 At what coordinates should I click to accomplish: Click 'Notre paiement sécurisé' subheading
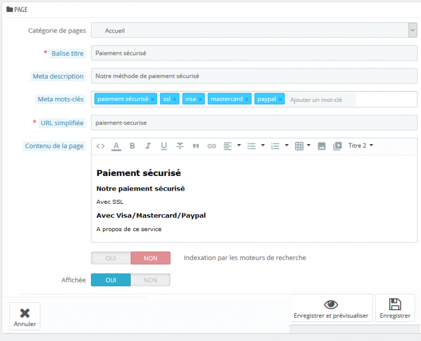click(141, 188)
